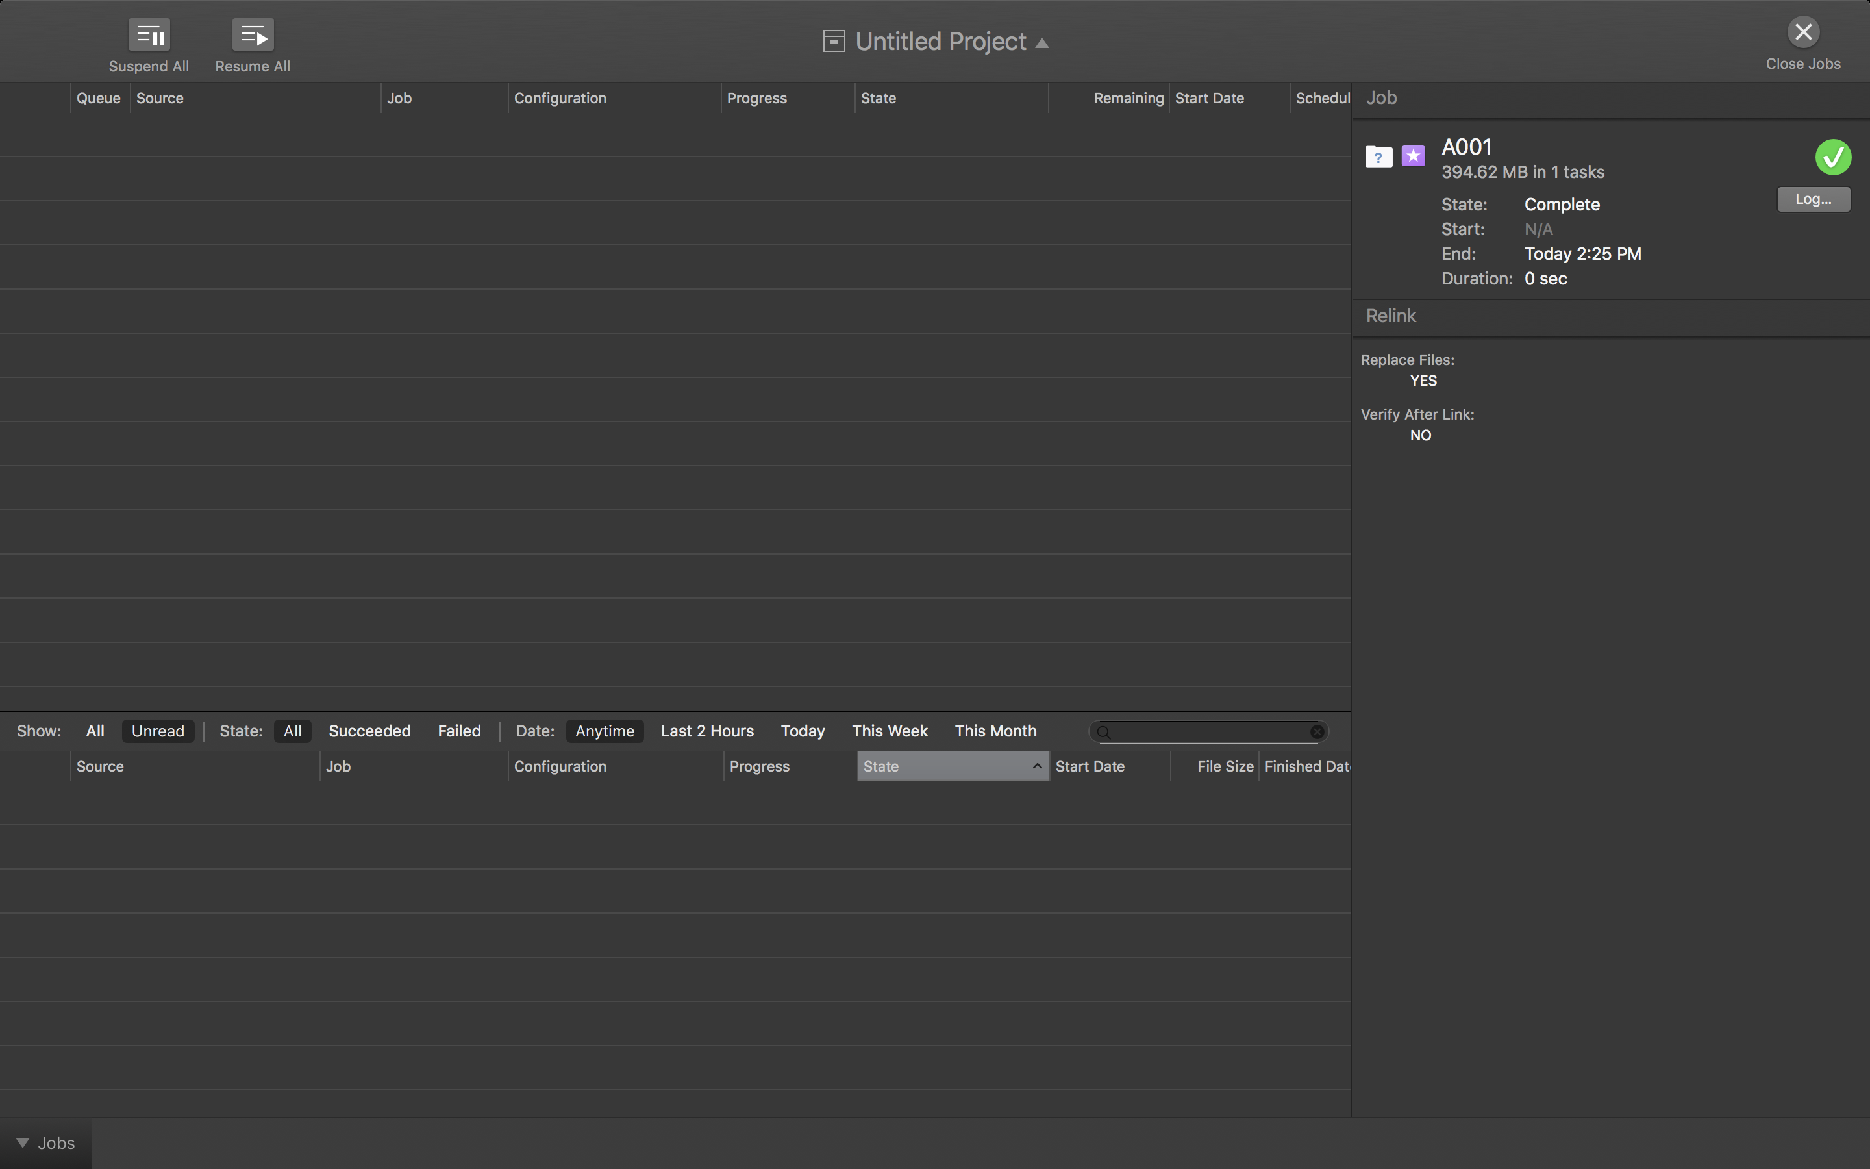Click the green checkmark status icon

point(1832,158)
